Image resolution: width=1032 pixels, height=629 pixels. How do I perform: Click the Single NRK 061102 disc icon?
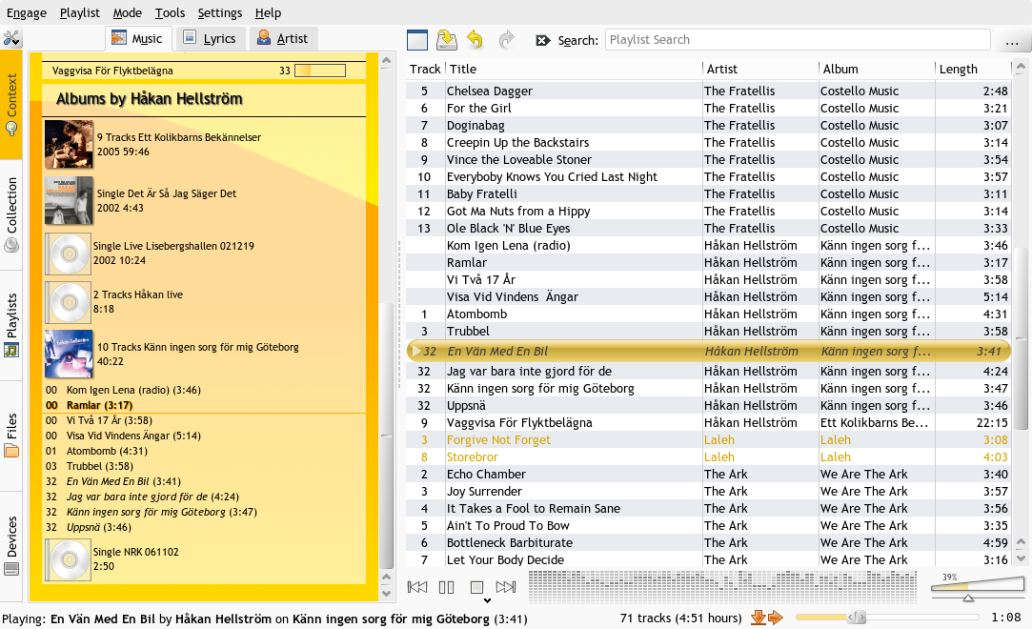(x=69, y=559)
